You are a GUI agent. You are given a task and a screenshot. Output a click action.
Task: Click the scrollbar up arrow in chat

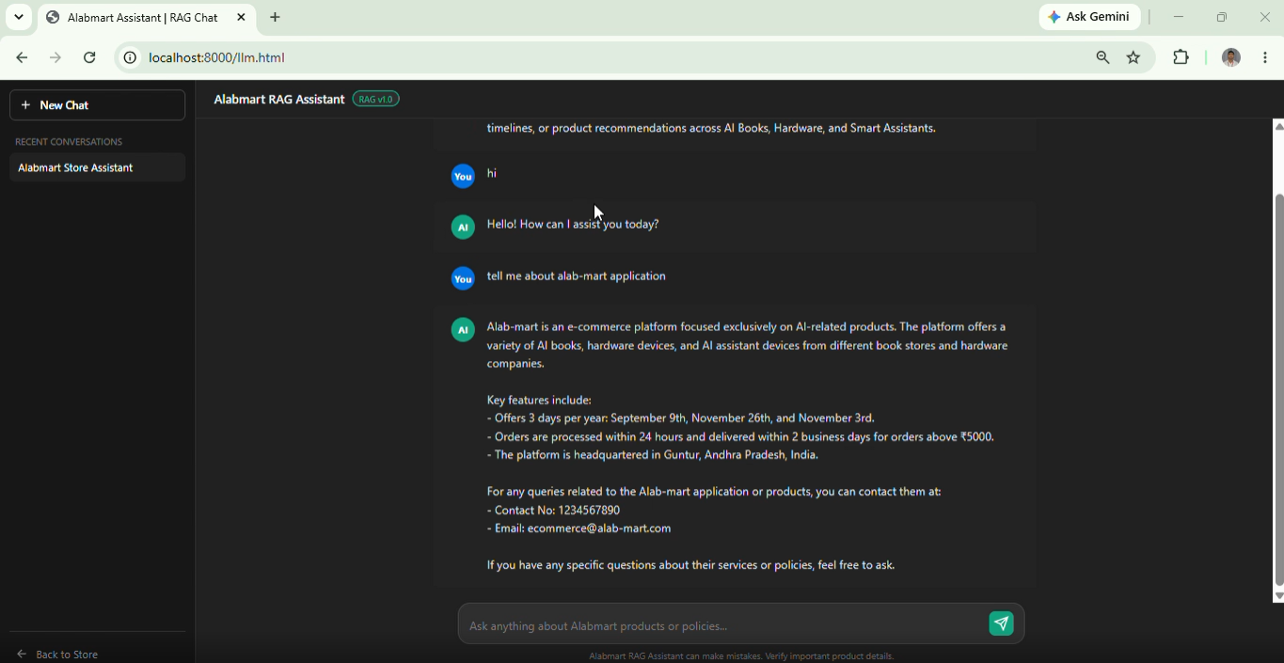point(1278,126)
